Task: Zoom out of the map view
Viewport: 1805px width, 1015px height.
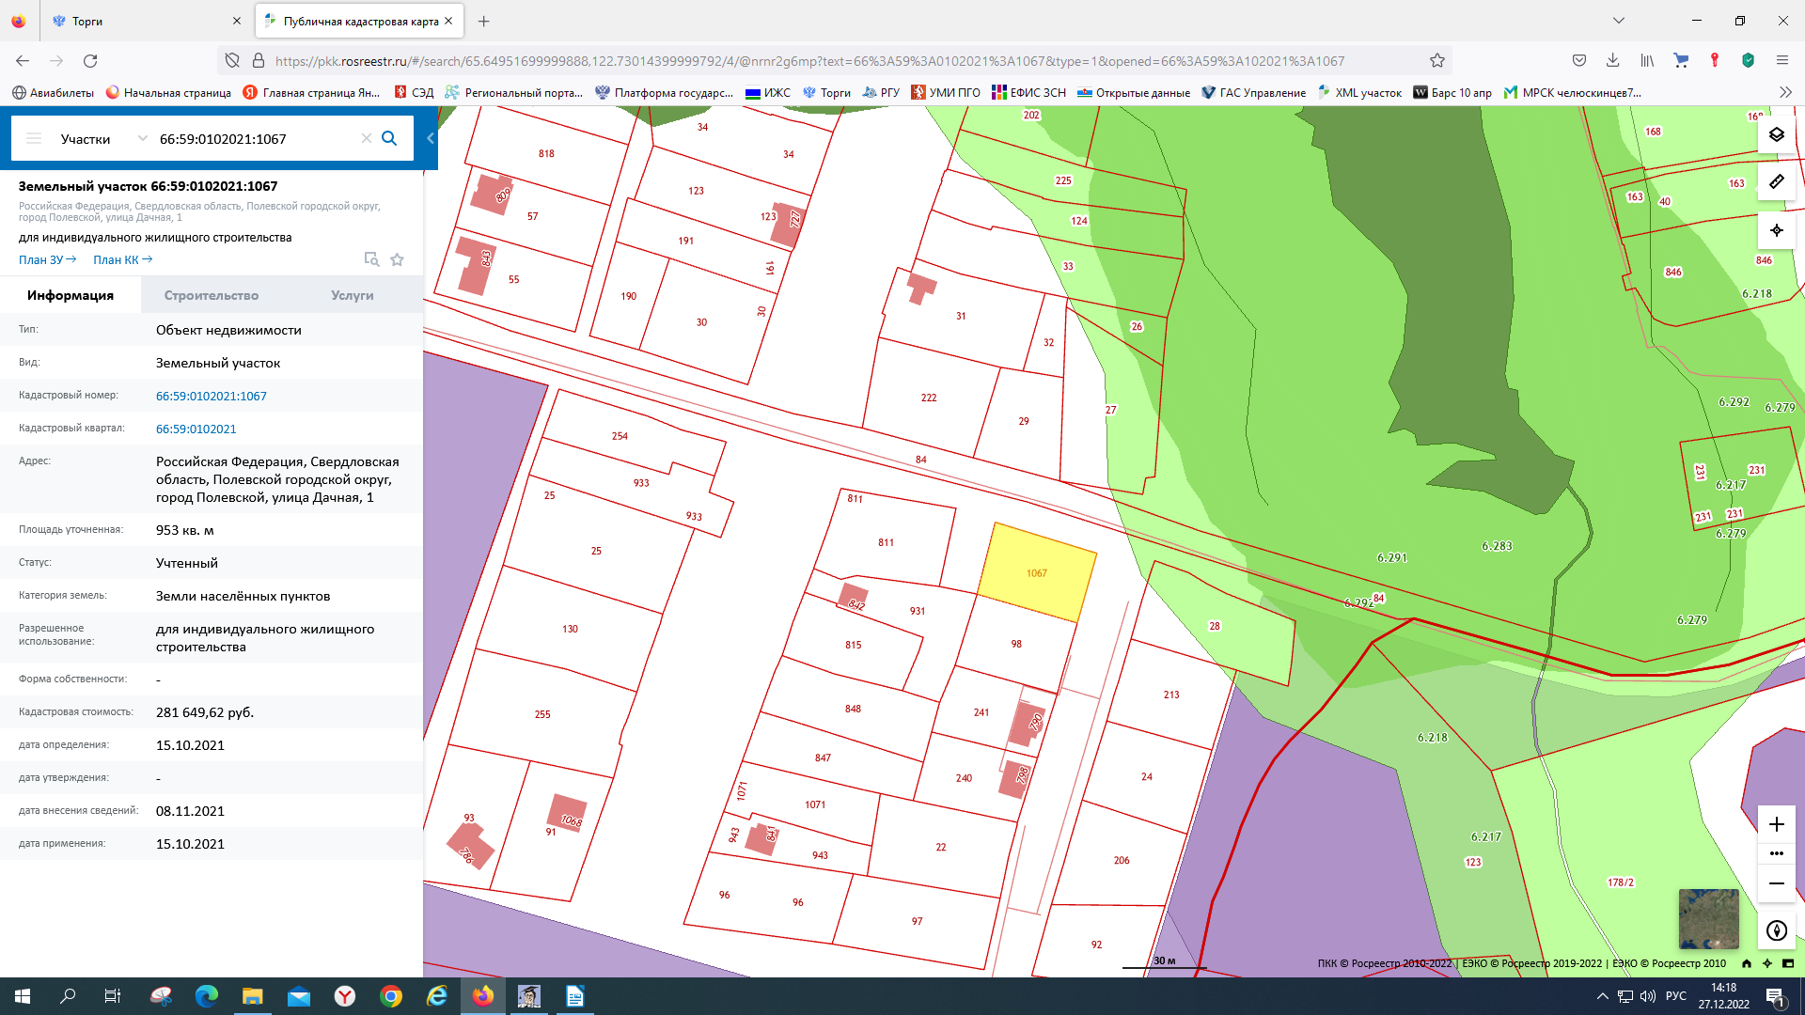Action: click(1776, 883)
